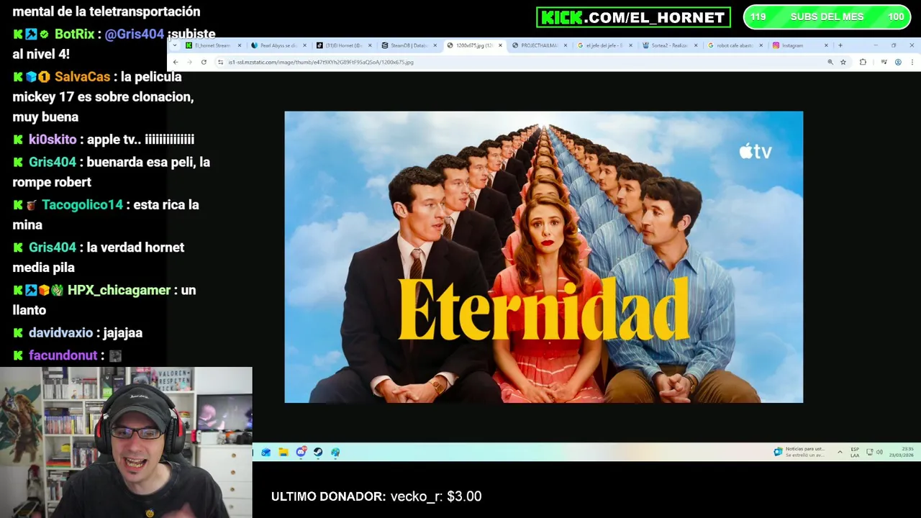
Task: Click the @Gris404 mention in BotRix message
Action: click(x=135, y=34)
